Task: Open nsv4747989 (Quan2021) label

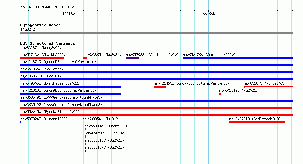Action: pos(106,133)
